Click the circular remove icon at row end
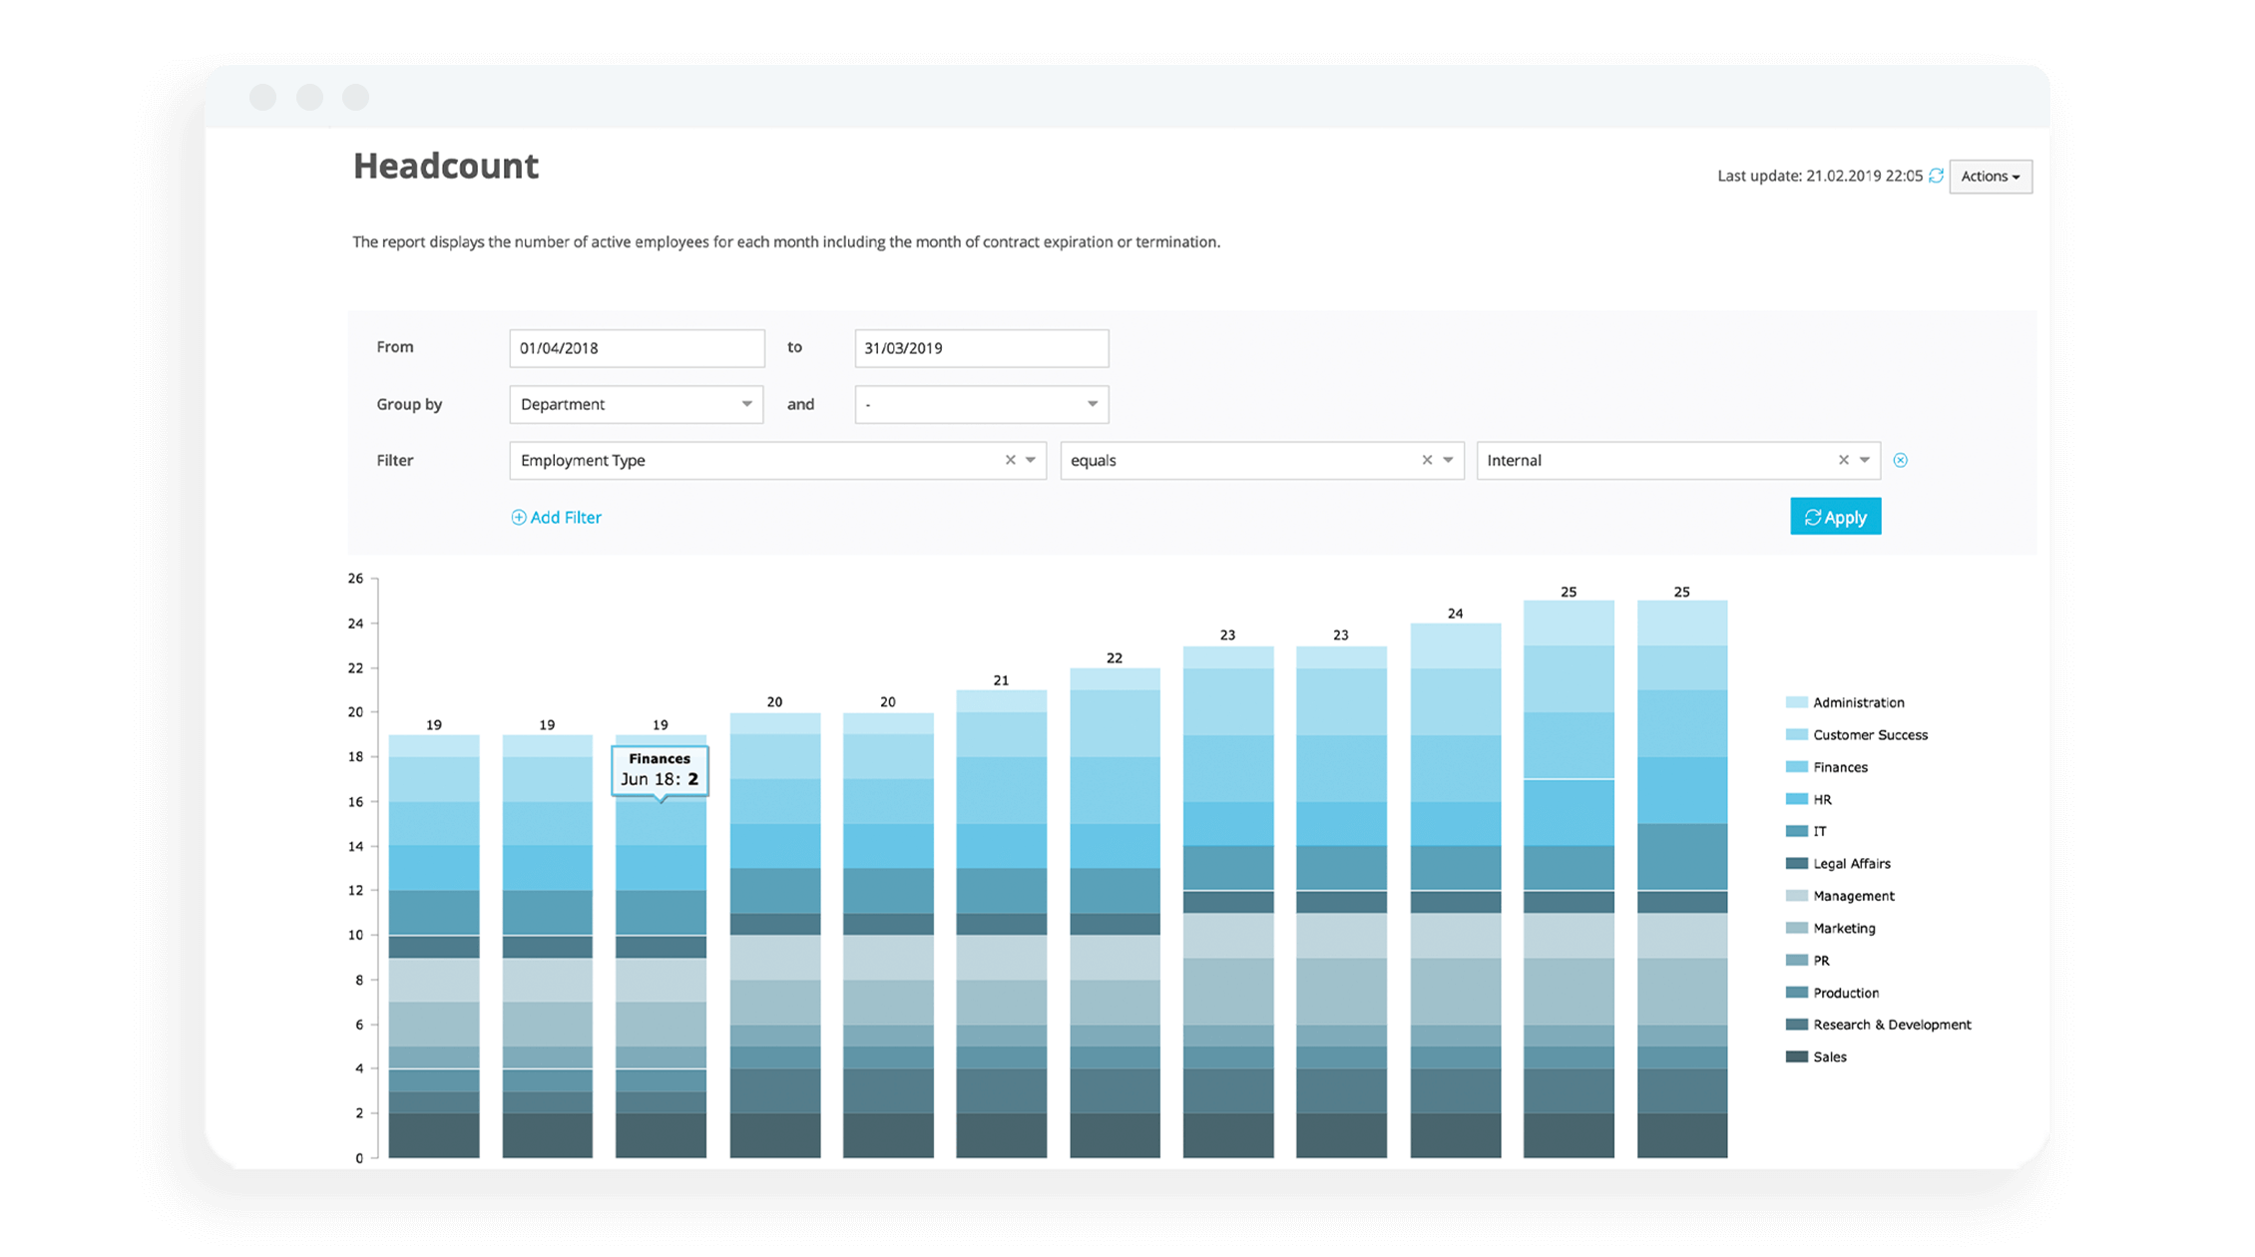2255x1257 pixels. pyautogui.click(x=1901, y=458)
